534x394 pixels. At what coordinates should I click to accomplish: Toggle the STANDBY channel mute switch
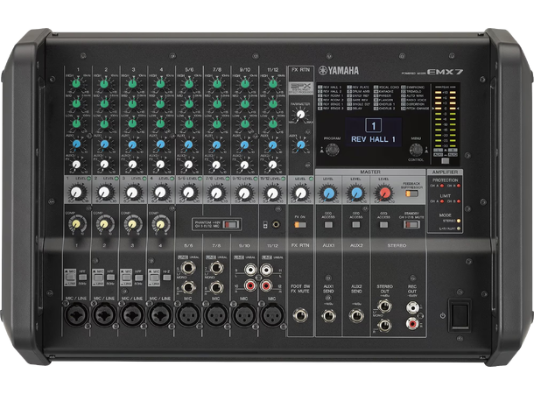pos(411,224)
